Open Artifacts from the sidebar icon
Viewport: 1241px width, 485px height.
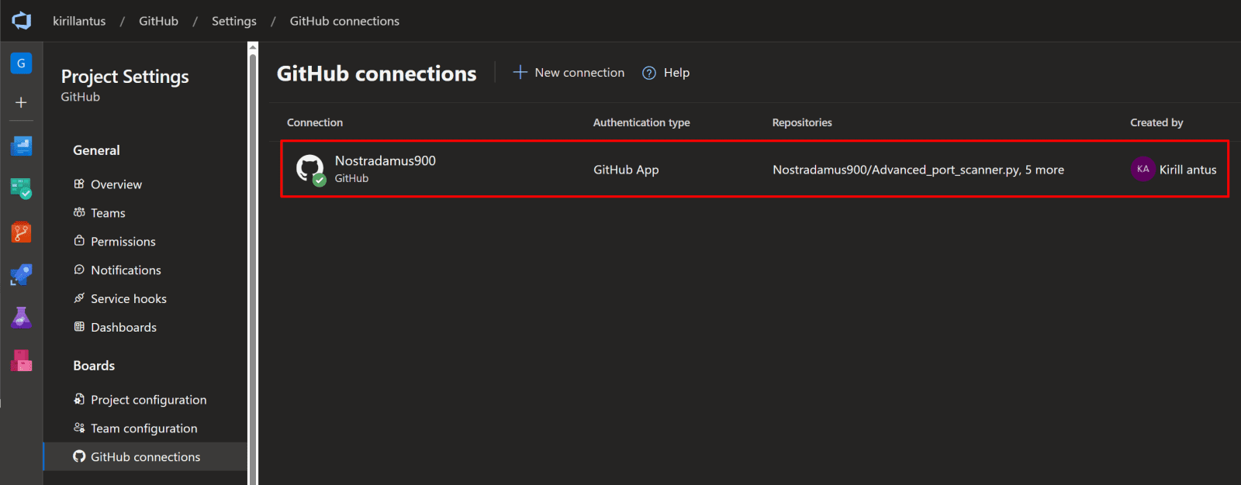[x=21, y=360]
